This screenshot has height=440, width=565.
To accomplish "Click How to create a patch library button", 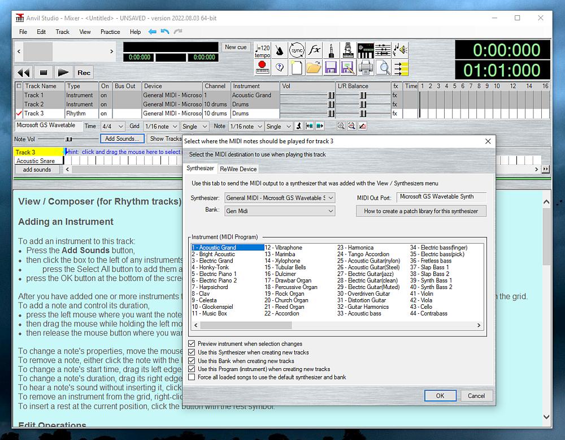I will [421, 211].
